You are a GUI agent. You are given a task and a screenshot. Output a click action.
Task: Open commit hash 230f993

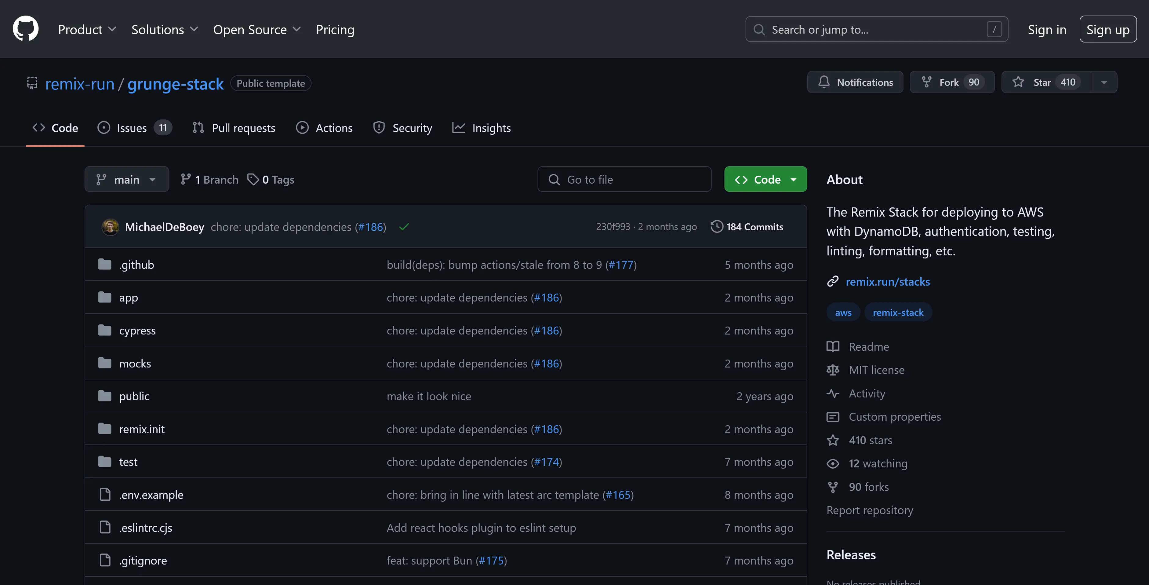pos(613,227)
